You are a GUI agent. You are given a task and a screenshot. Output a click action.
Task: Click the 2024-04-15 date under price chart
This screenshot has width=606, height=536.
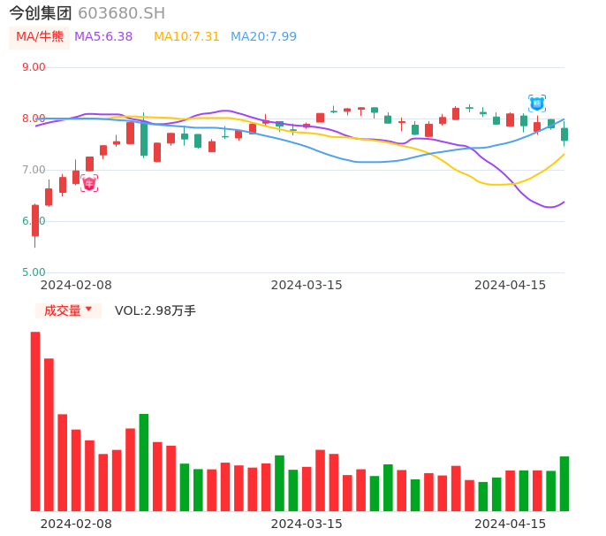(x=511, y=285)
